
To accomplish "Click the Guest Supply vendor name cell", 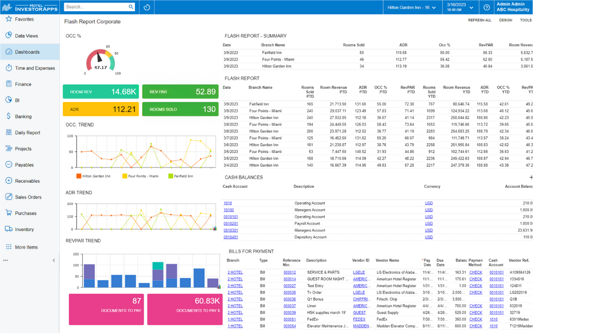I will [x=388, y=313].
